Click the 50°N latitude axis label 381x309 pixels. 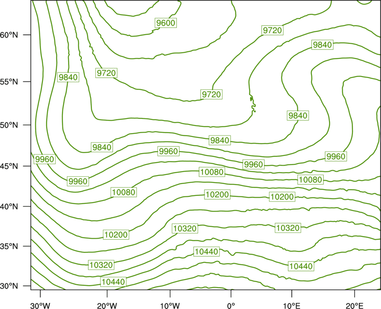[9, 125]
